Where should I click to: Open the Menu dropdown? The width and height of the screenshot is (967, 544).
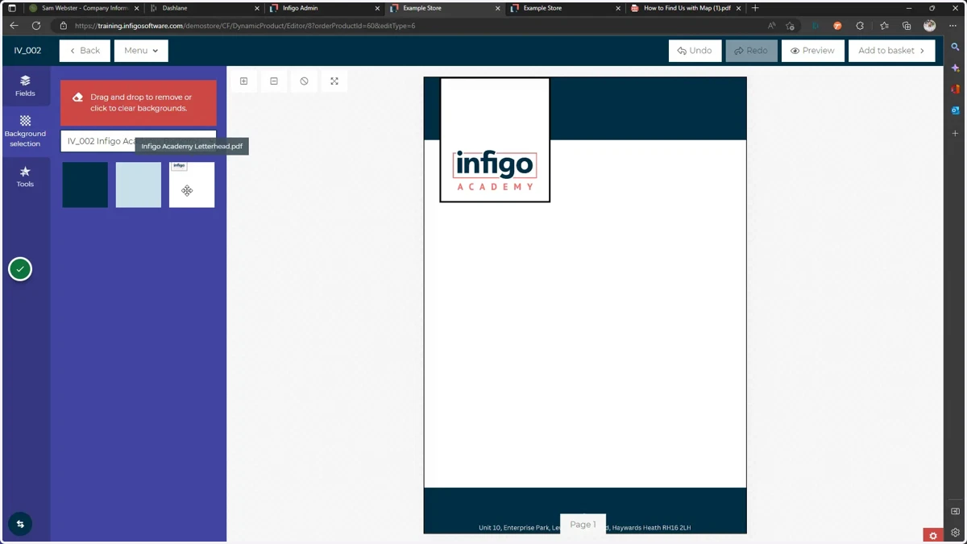coord(141,51)
